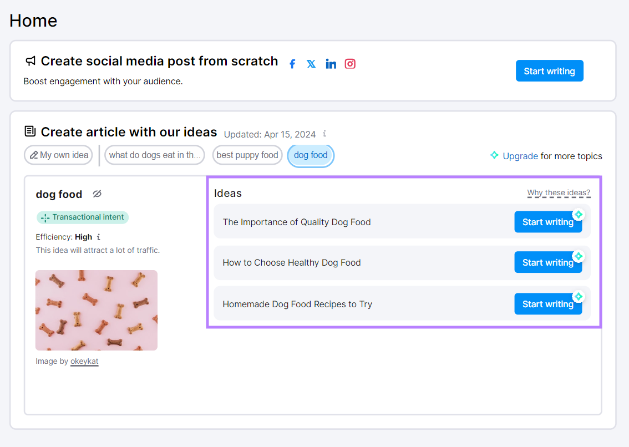Click info icon next to Updated date
The height and width of the screenshot is (447, 629).
tap(324, 134)
